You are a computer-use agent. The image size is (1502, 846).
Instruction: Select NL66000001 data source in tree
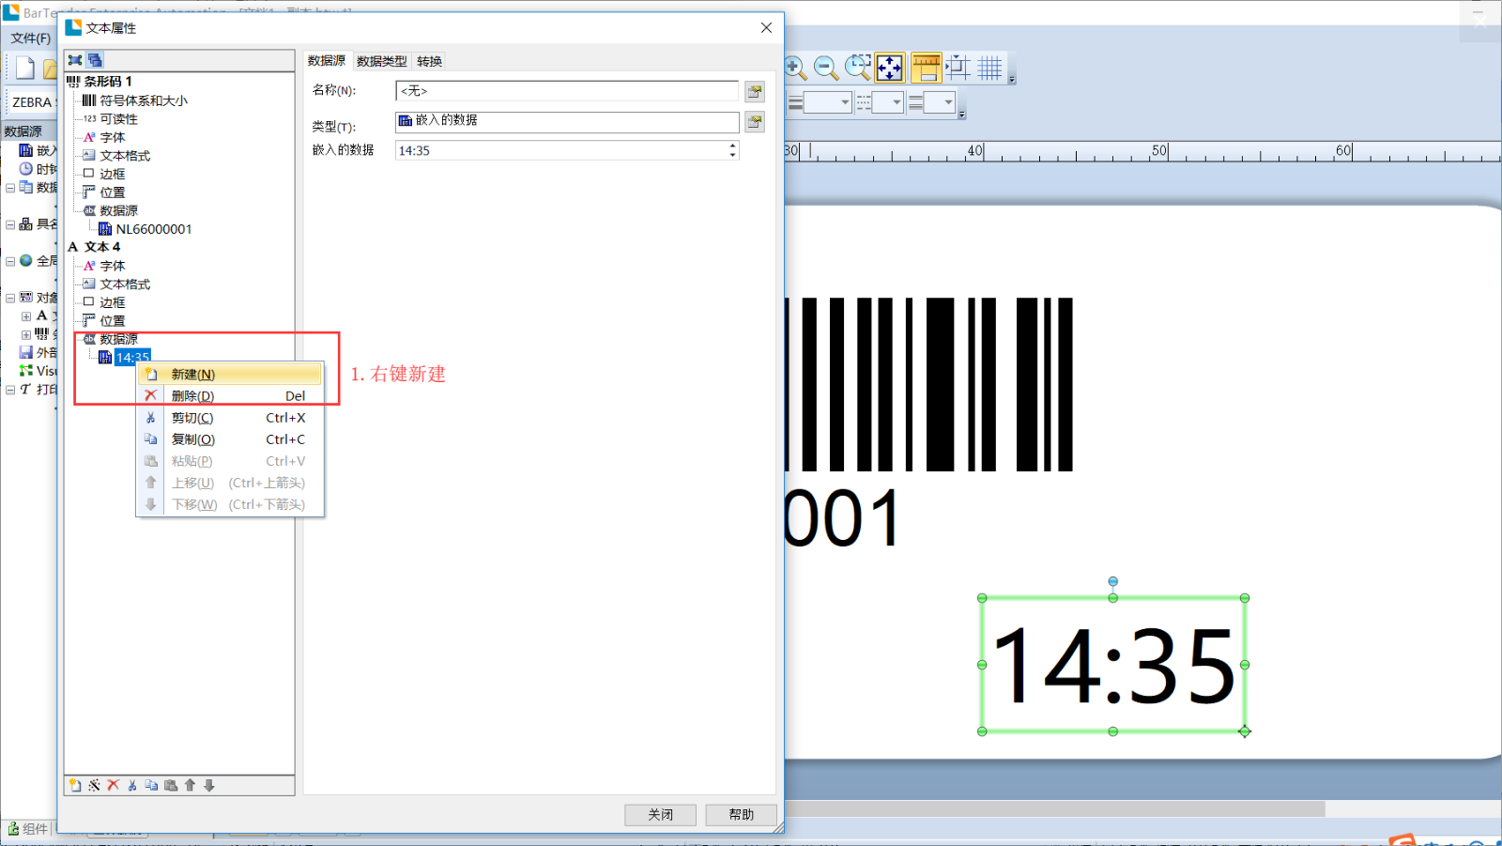coord(153,229)
